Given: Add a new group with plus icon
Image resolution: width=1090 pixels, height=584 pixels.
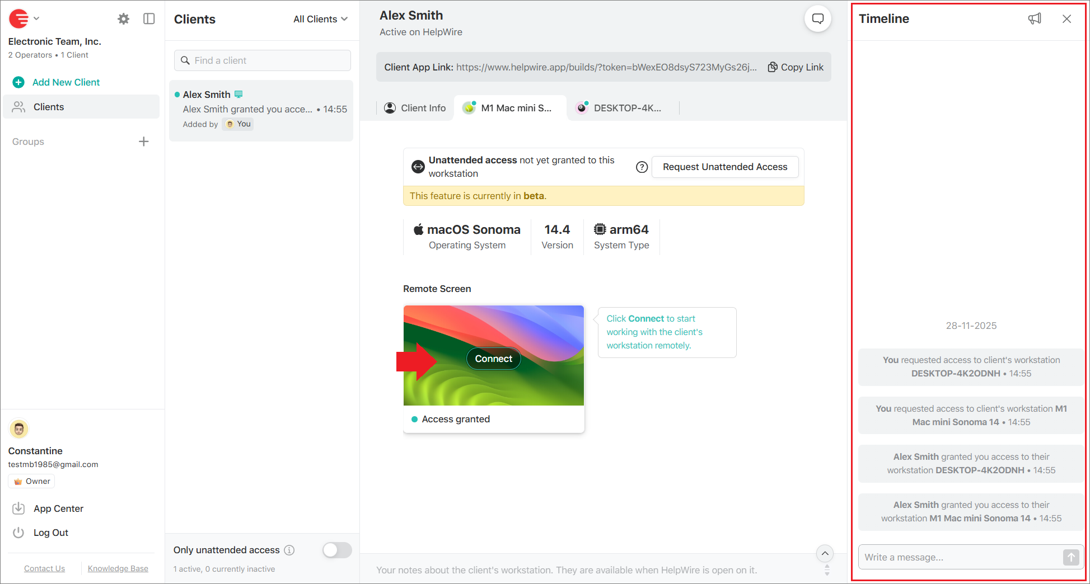Looking at the screenshot, I should tap(144, 142).
